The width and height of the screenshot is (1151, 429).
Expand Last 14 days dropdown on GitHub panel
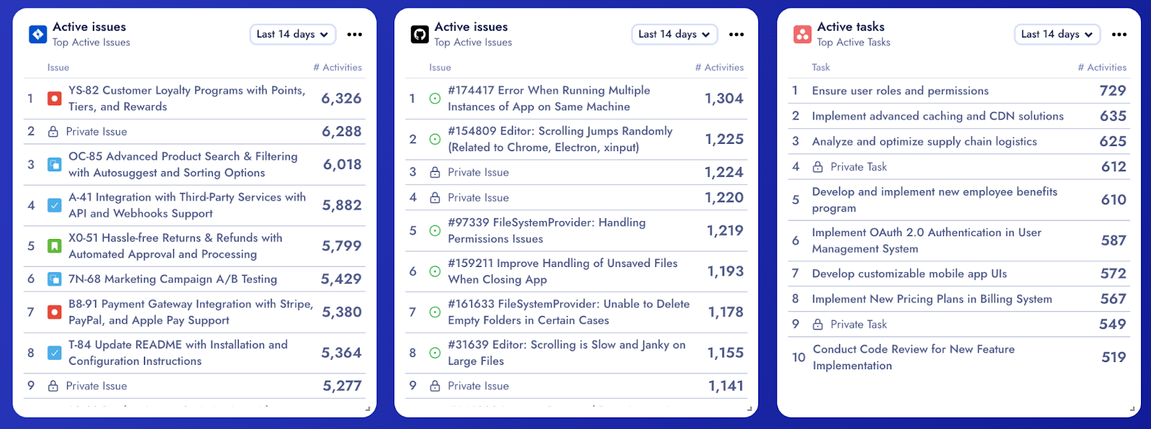[674, 34]
